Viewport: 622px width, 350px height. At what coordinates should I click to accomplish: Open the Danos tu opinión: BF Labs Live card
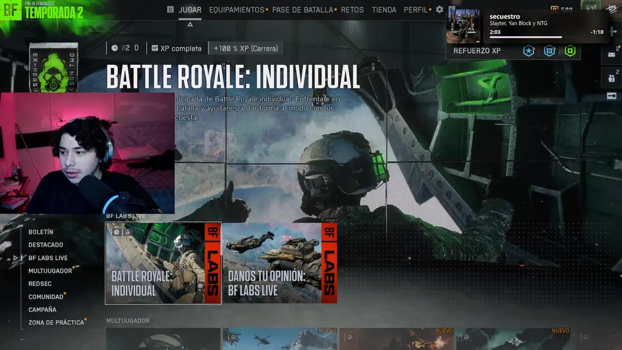(x=280, y=263)
